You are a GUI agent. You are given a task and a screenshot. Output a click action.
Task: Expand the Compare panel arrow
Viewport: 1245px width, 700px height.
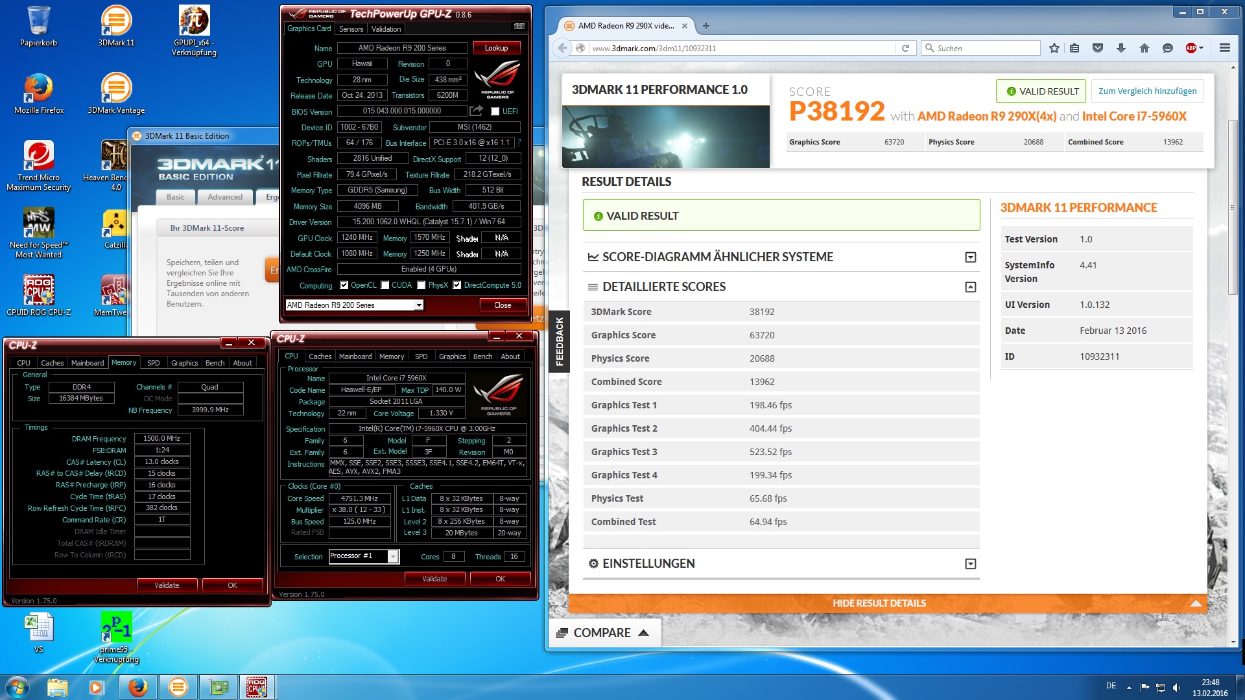pyautogui.click(x=643, y=633)
